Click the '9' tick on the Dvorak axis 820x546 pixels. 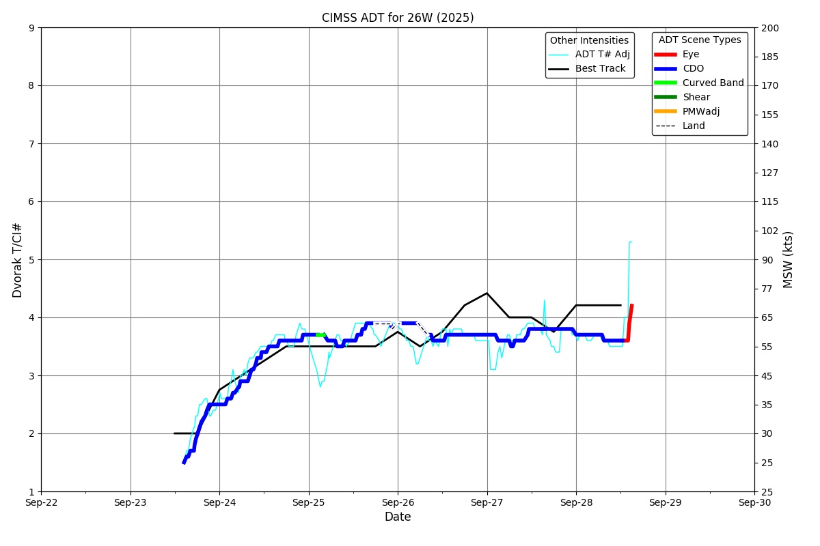pyautogui.click(x=31, y=28)
